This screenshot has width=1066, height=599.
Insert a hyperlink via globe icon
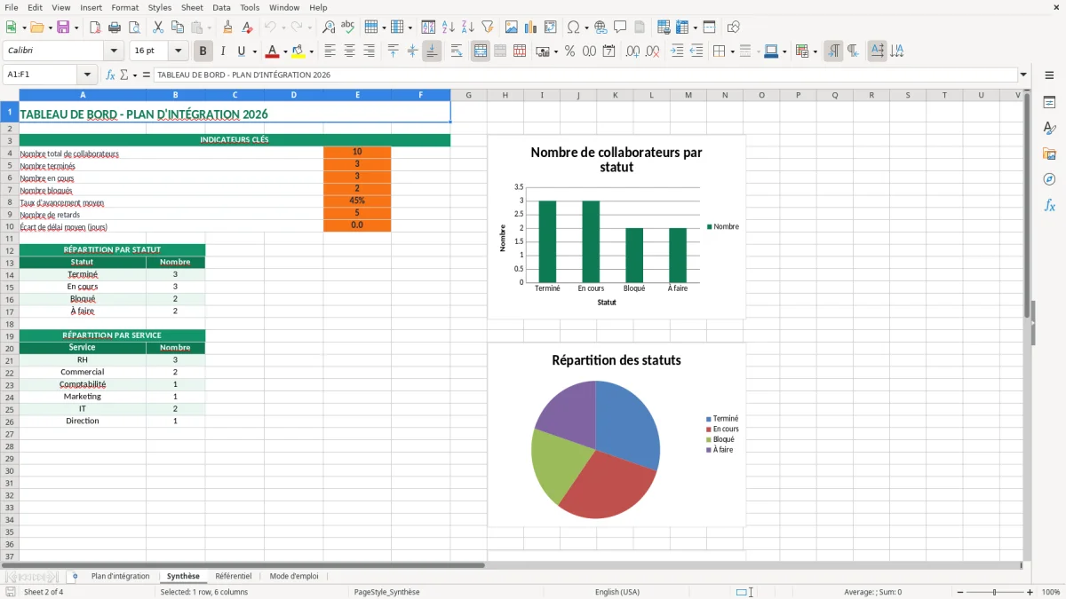tap(601, 28)
